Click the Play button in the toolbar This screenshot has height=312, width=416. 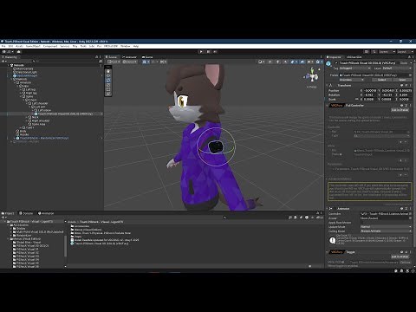pos(201,52)
